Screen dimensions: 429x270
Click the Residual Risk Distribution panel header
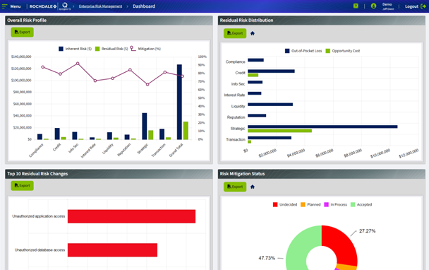point(322,20)
